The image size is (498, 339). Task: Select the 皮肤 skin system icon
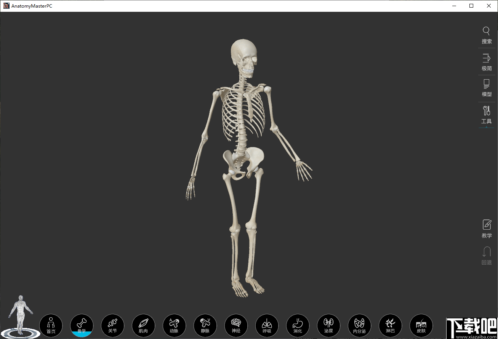[421, 325]
